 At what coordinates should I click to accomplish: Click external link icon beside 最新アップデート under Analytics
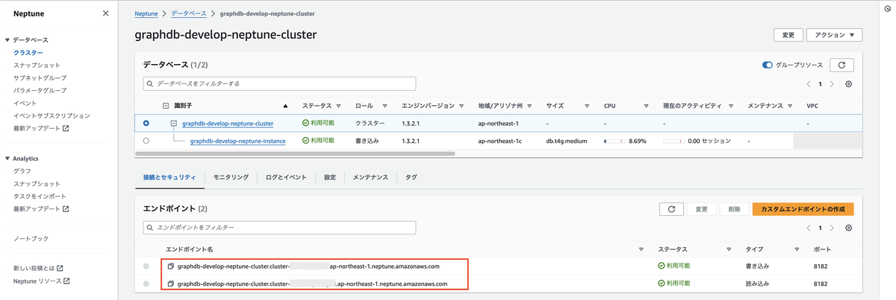(66, 209)
